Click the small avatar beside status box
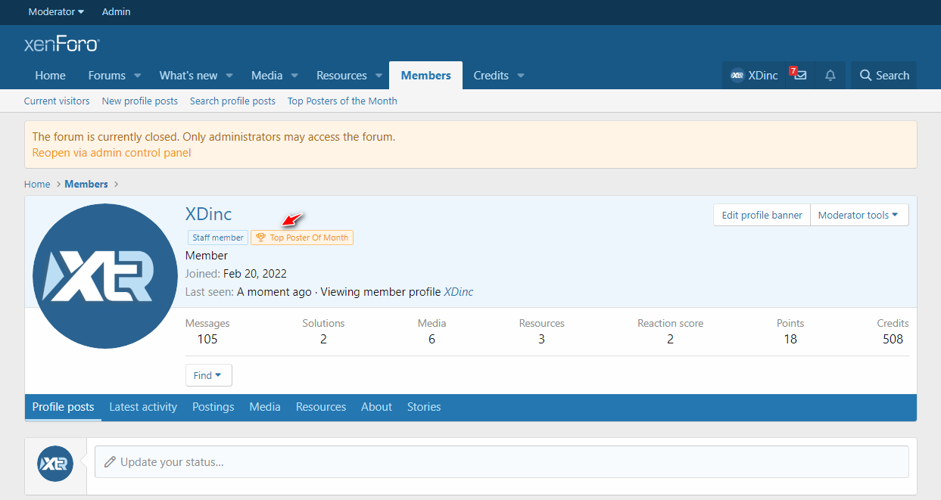The image size is (941, 500). pyautogui.click(x=55, y=464)
